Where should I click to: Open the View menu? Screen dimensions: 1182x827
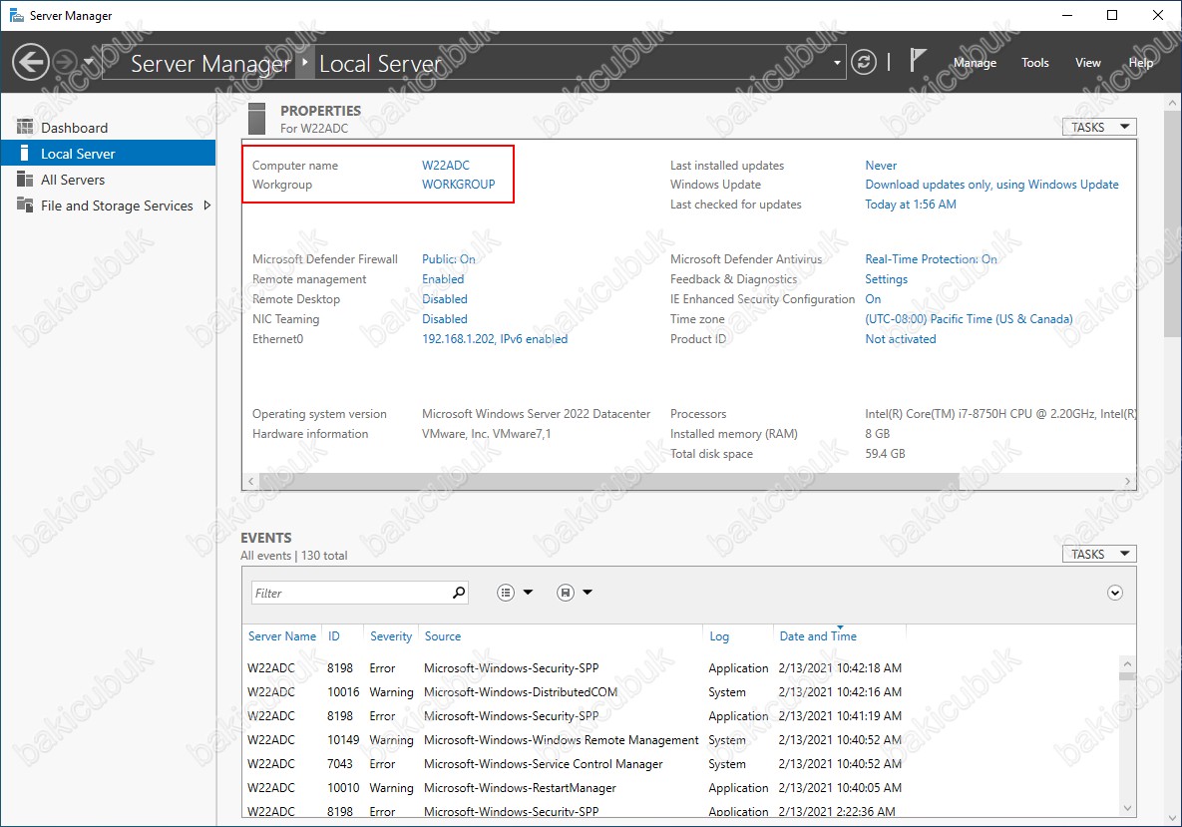tap(1088, 63)
